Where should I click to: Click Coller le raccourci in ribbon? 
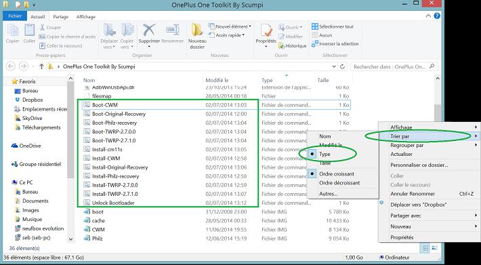[x=61, y=45]
